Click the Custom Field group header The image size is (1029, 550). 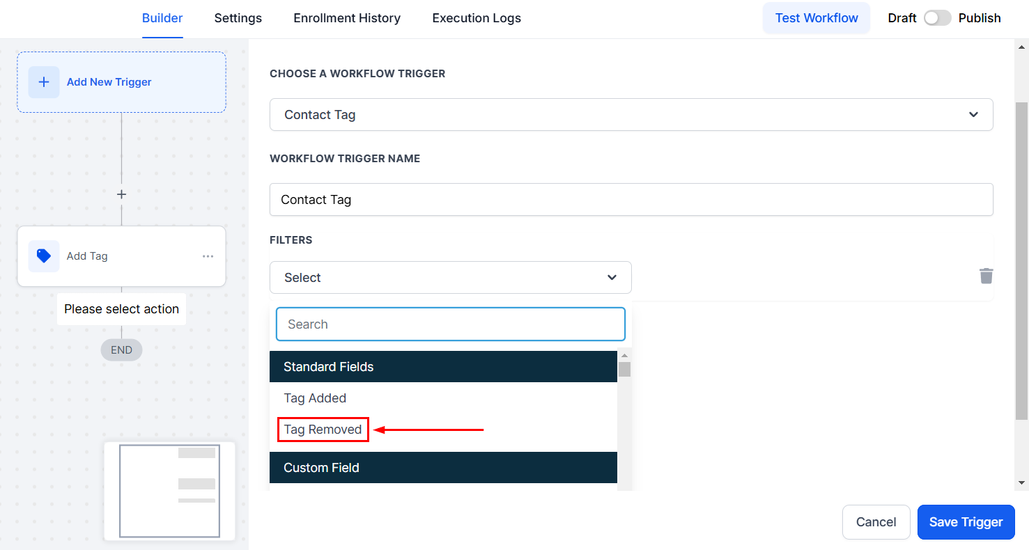pos(443,468)
